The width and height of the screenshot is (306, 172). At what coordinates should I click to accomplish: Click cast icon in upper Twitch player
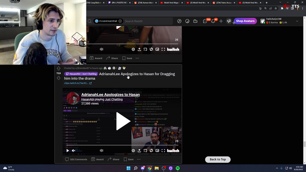click(x=145, y=49)
